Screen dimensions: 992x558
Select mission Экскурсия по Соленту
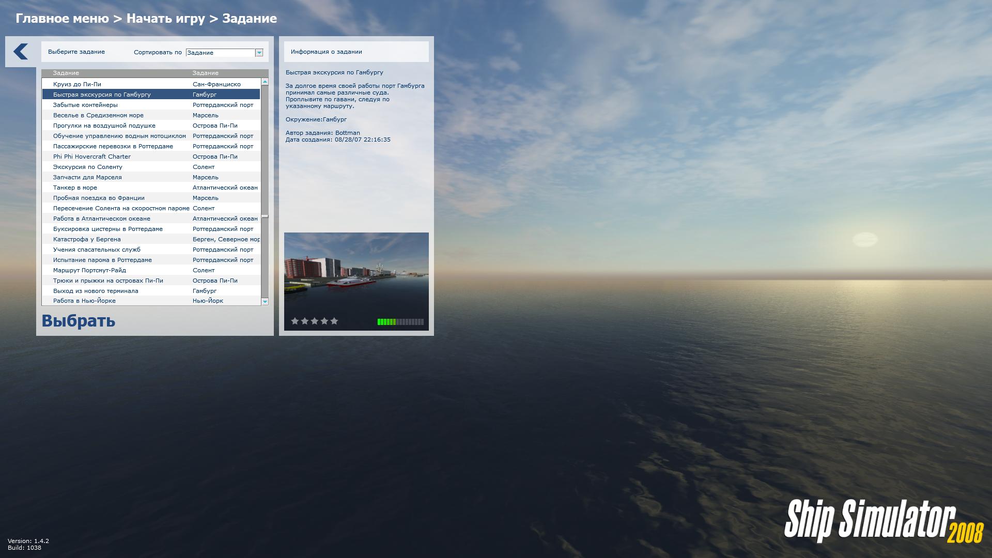click(x=151, y=167)
